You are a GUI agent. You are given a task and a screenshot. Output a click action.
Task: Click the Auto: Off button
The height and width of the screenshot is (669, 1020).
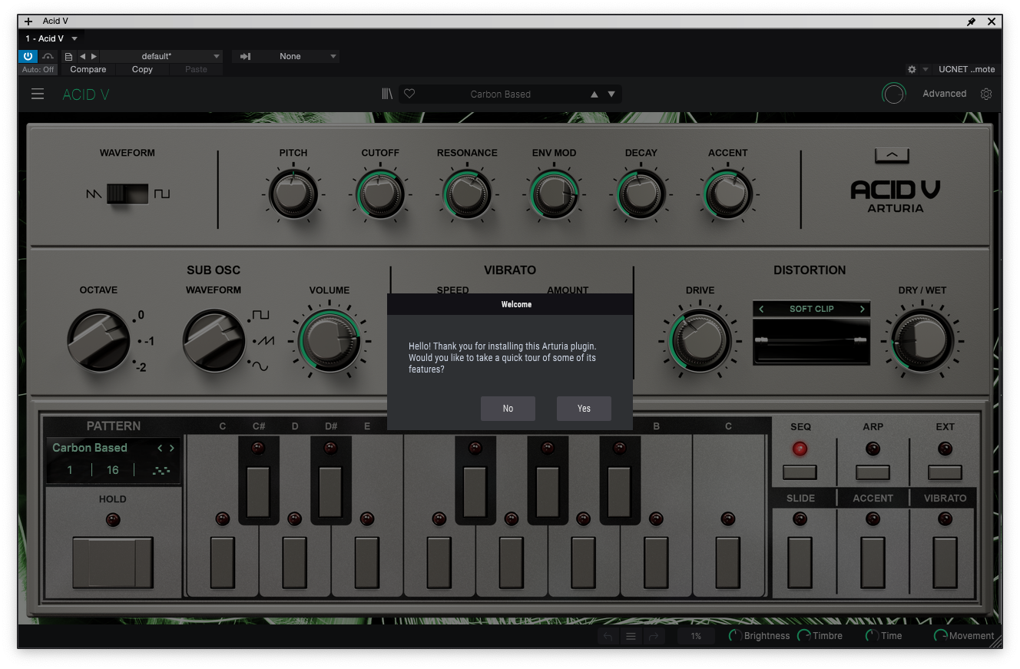tap(38, 69)
